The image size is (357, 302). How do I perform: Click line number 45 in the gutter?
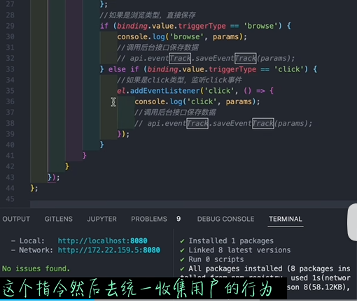(x=10, y=199)
